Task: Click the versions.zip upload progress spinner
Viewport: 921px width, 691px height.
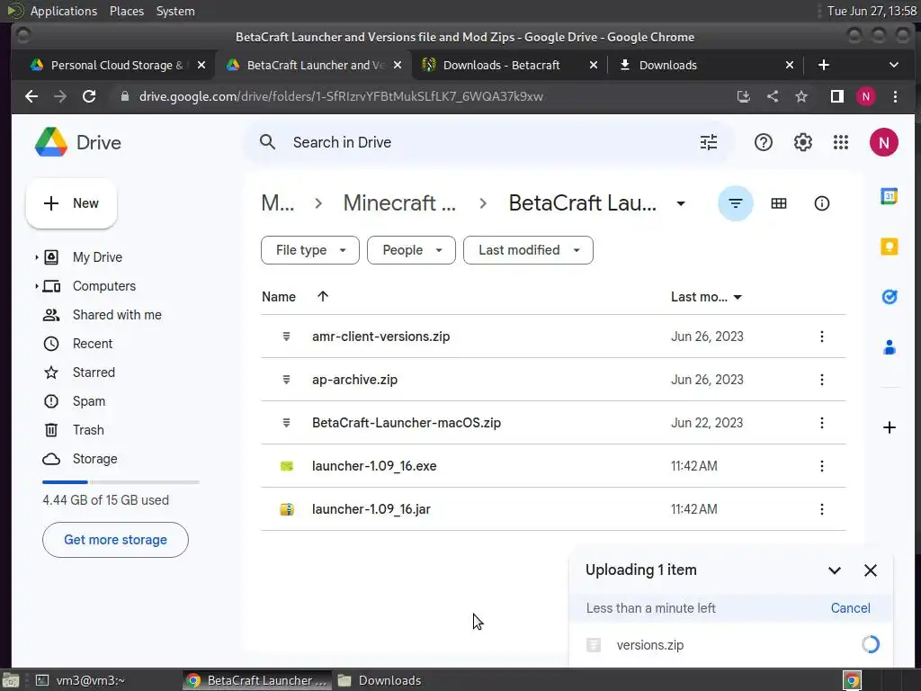Action: click(x=870, y=644)
